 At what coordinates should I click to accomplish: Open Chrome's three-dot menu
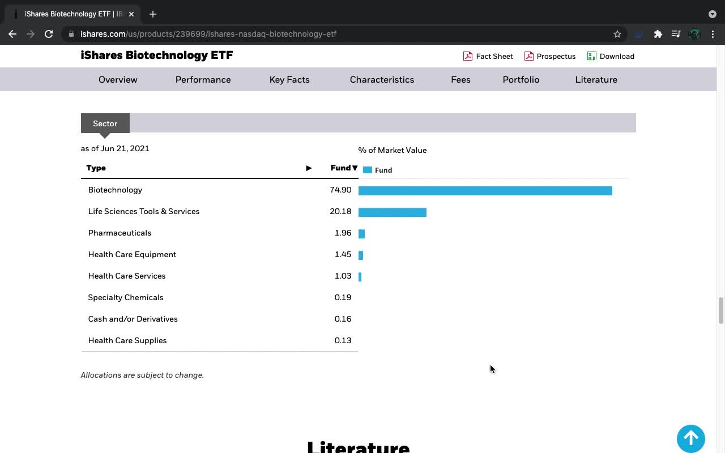tap(713, 34)
